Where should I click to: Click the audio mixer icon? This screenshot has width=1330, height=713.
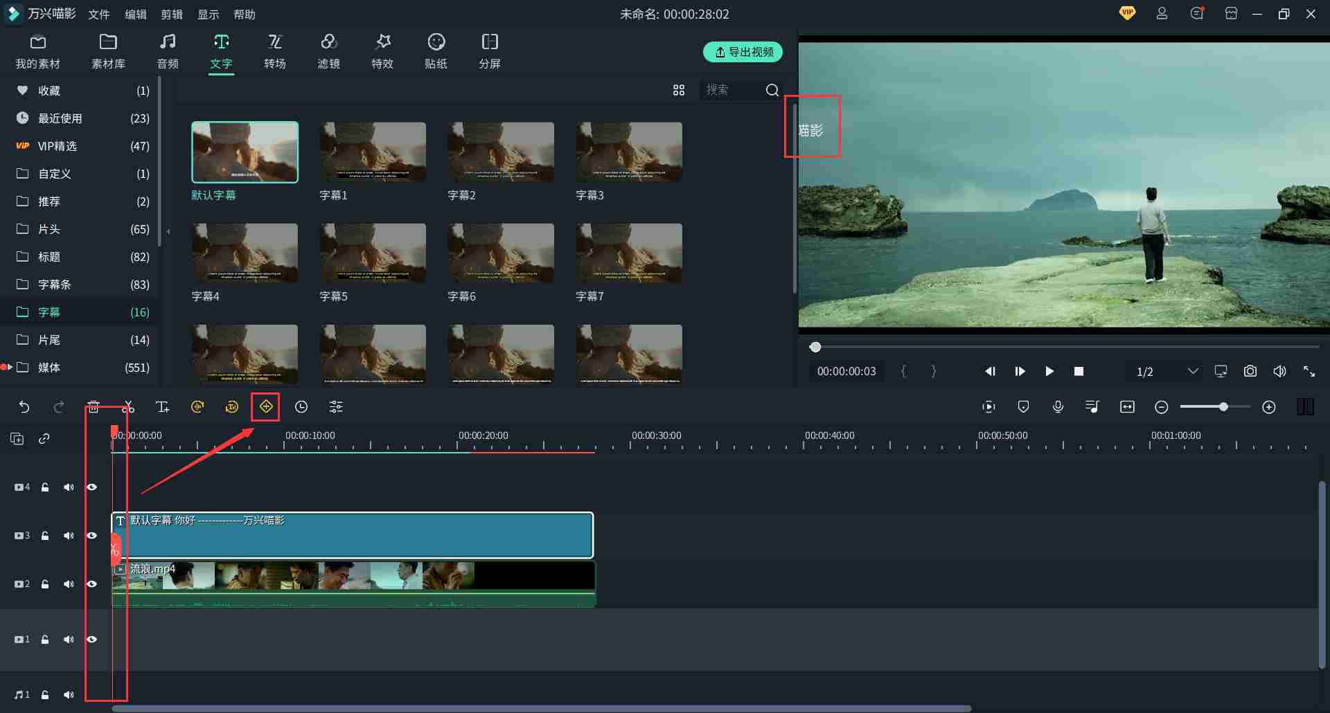(x=1092, y=407)
